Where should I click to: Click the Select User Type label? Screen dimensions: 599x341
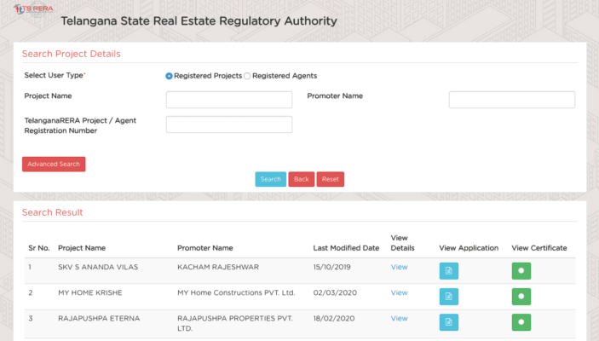[x=55, y=75]
